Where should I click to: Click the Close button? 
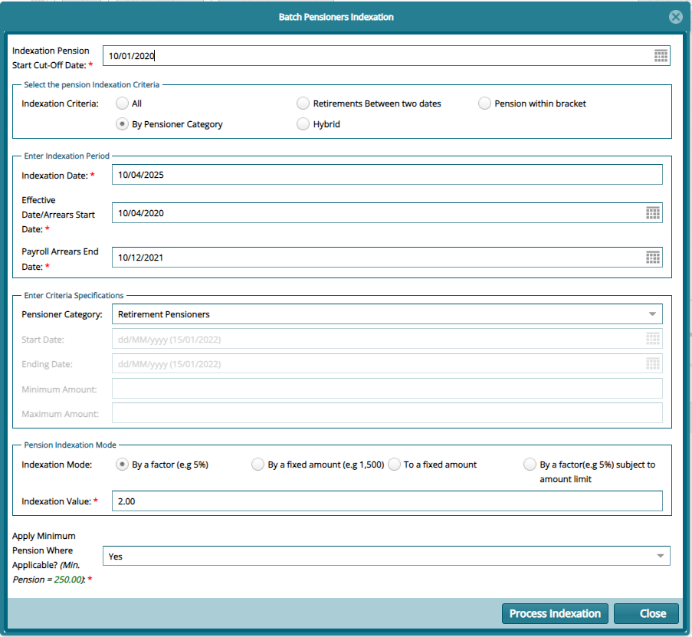[646, 613]
